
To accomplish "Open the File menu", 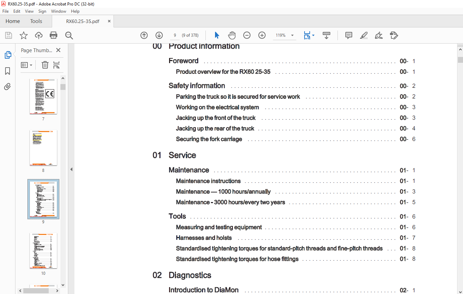I will click(5, 11).
